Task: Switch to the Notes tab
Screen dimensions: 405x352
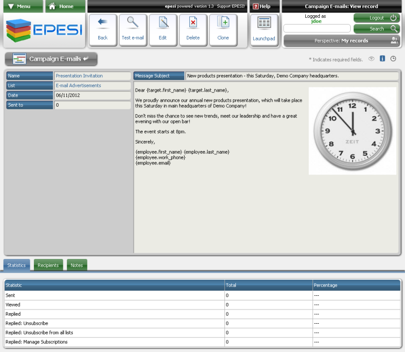Action: pos(77,265)
